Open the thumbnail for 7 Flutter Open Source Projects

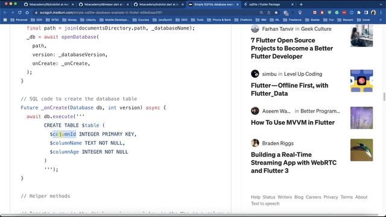[362, 36]
